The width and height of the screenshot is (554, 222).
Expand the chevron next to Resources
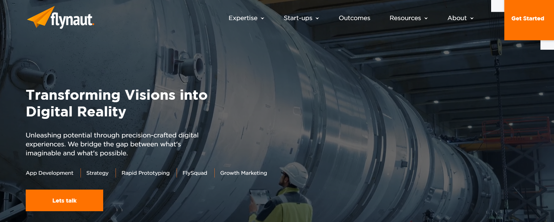pyautogui.click(x=426, y=19)
